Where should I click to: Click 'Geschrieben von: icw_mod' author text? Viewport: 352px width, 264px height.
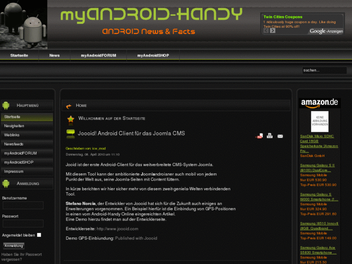[x=86, y=148]
